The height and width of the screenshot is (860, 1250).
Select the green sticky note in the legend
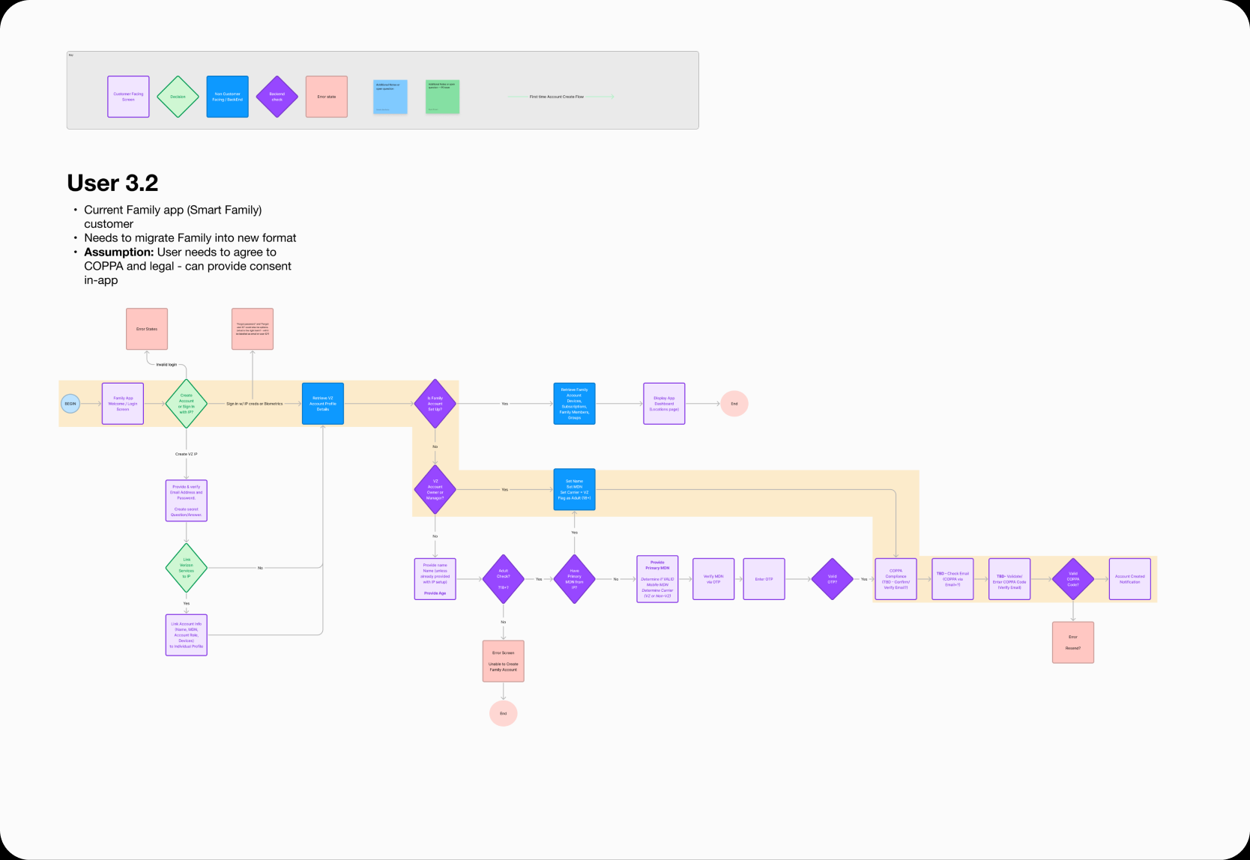point(442,97)
